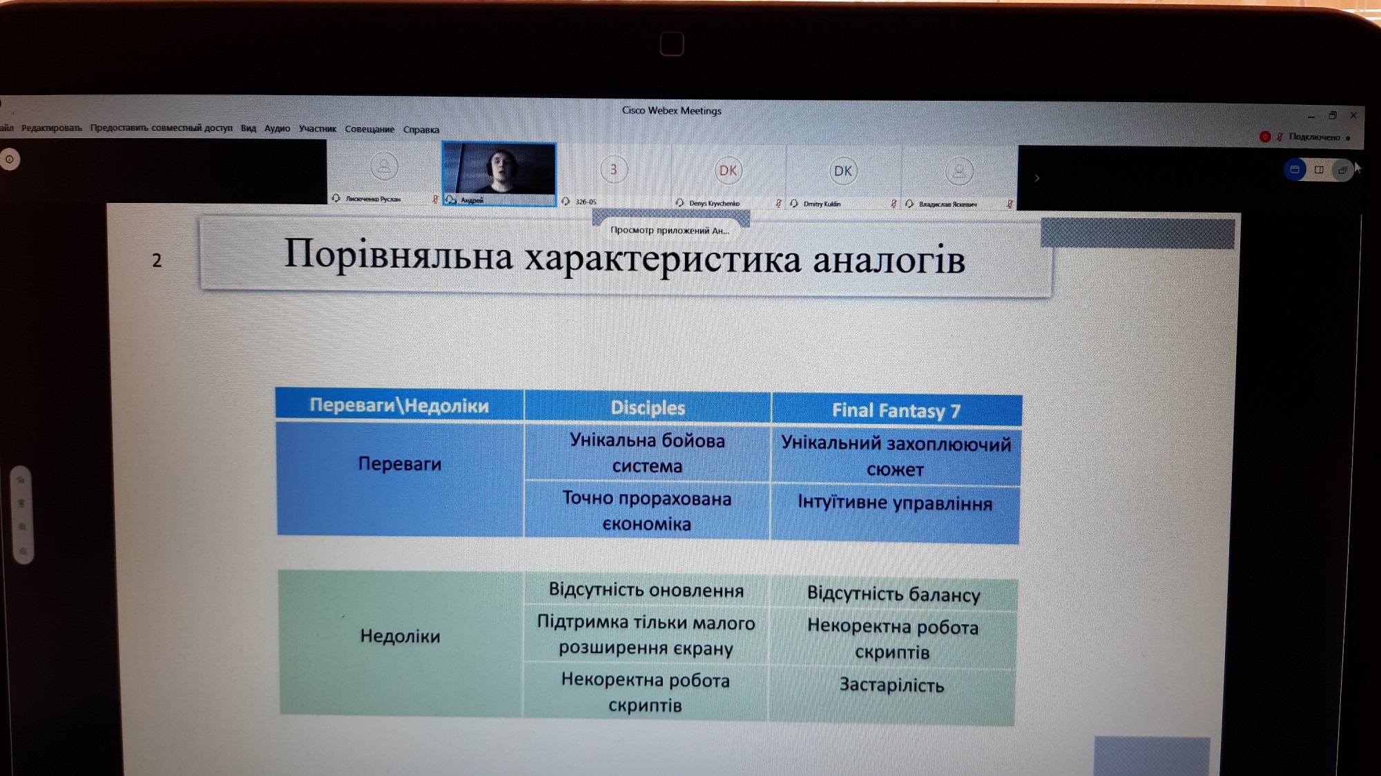Click the Final Fantasy 7 column header
This screenshot has width=1381, height=776.
point(896,411)
